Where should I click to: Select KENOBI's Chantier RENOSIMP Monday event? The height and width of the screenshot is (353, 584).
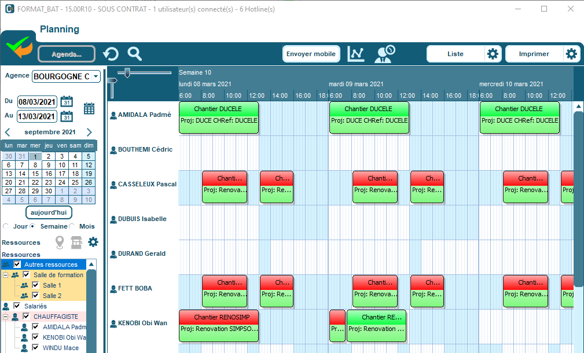click(219, 325)
